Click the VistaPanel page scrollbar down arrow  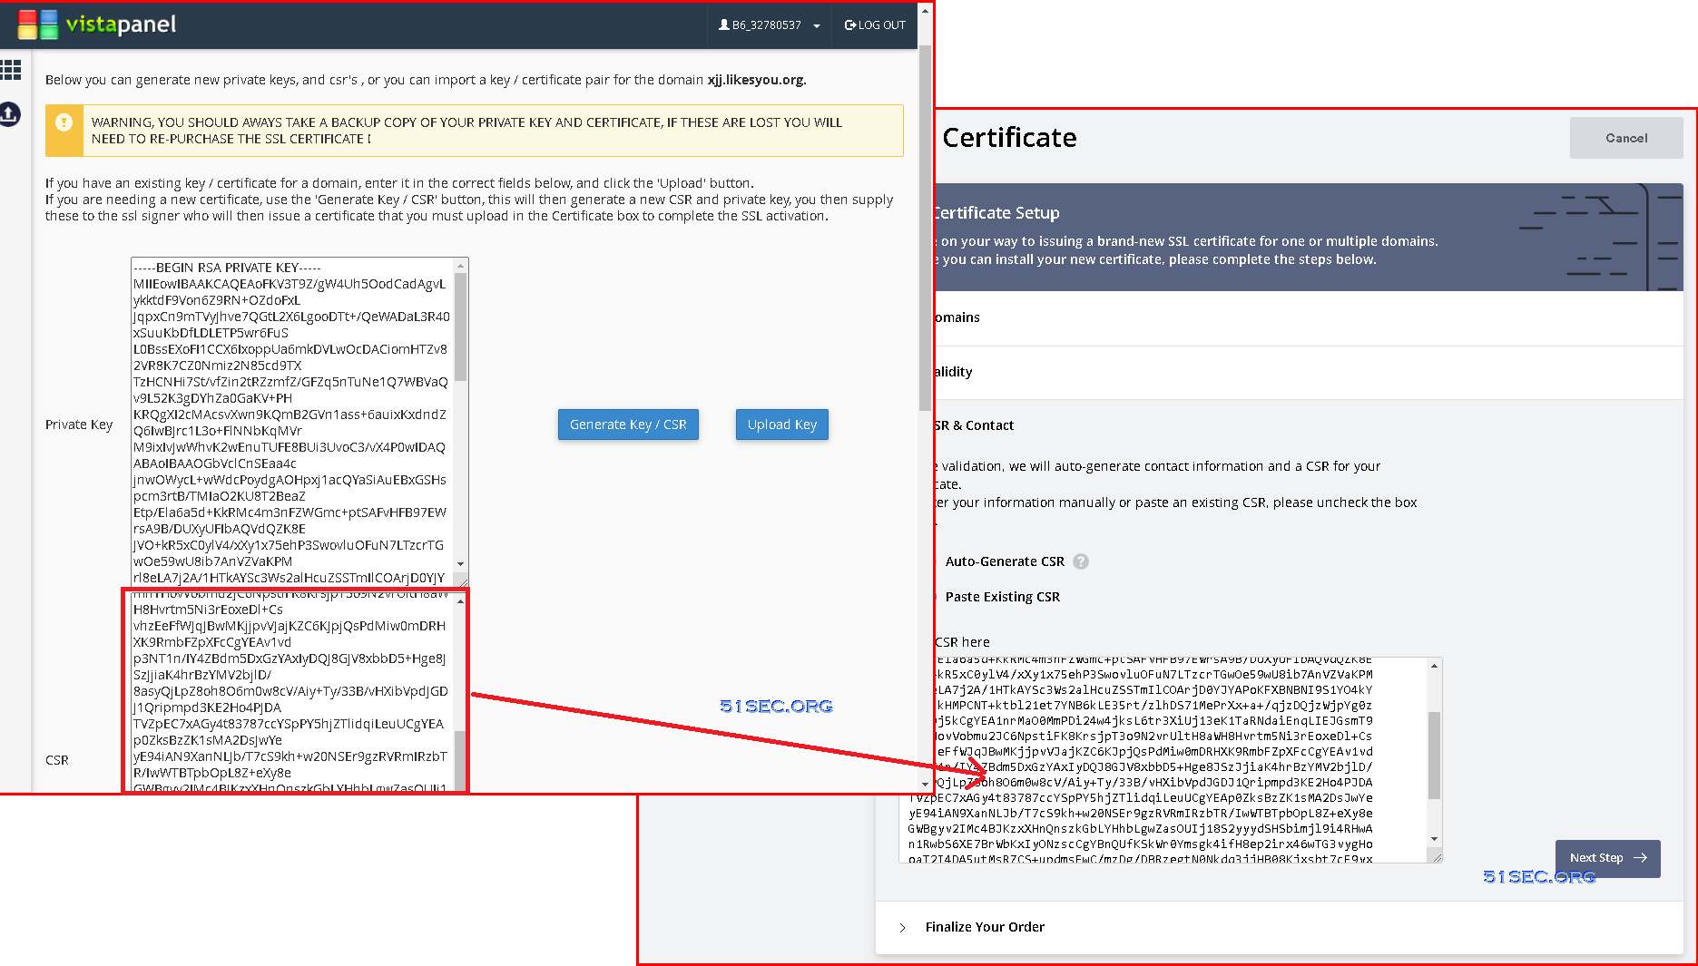pyautogui.click(x=925, y=785)
